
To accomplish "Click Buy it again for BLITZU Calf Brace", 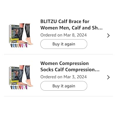I will [x=64, y=44].
